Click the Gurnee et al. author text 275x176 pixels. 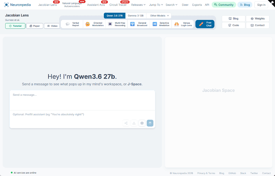pos(12,20)
